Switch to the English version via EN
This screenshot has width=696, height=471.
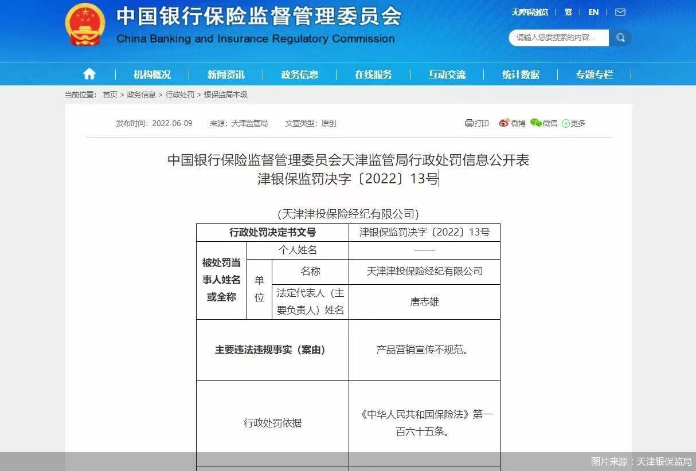593,12
